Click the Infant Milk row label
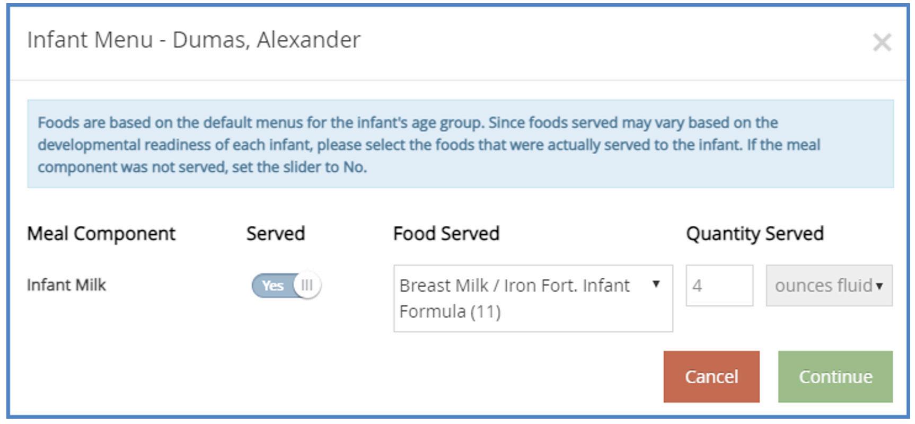 (67, 285)
